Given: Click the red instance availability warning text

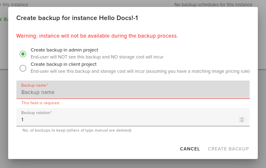Looking at the screenshot, I should [x=97, y=36].
